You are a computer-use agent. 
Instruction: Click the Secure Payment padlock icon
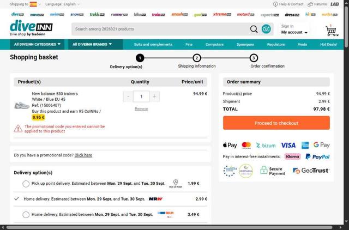[264, 170]
